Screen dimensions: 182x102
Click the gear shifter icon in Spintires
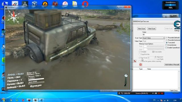(126, 80)
